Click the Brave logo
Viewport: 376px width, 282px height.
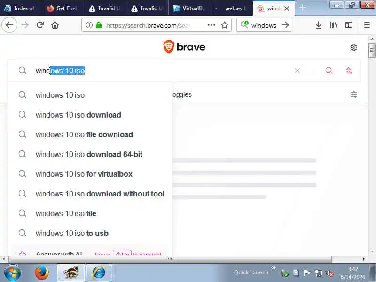tap(184, 47)
